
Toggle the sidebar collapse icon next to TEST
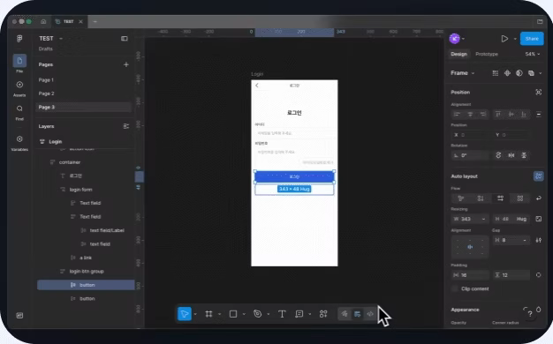[125, 39]
